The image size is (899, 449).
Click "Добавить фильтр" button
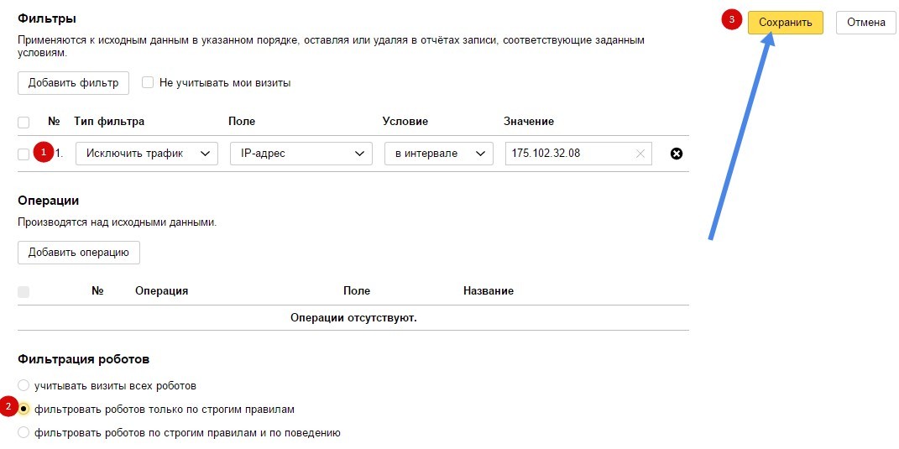74,82
